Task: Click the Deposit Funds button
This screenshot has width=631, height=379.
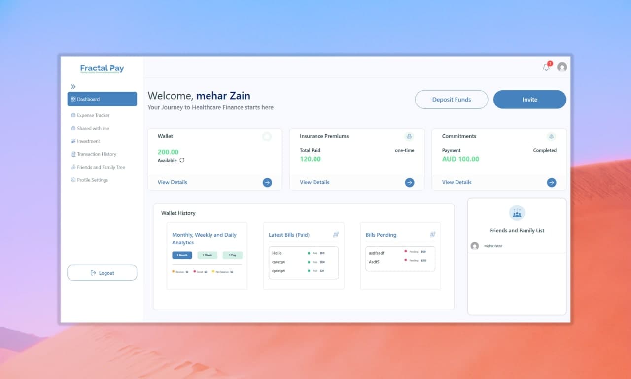Action: coord(451,99)
